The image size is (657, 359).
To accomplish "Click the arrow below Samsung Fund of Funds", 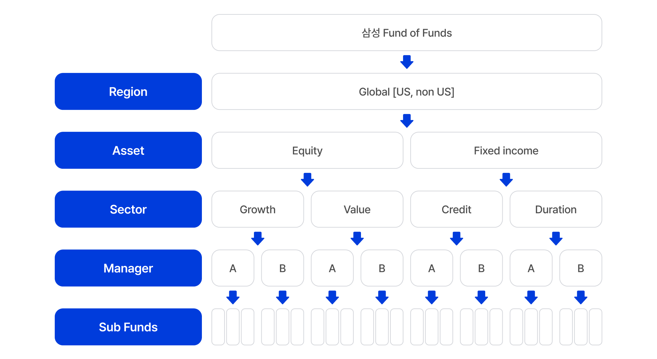I will point(407,62).
